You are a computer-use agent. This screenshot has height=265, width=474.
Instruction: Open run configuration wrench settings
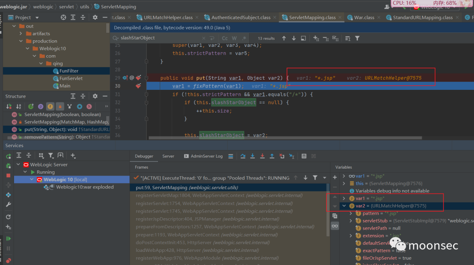pyautogui.click(x=8, y=205)
